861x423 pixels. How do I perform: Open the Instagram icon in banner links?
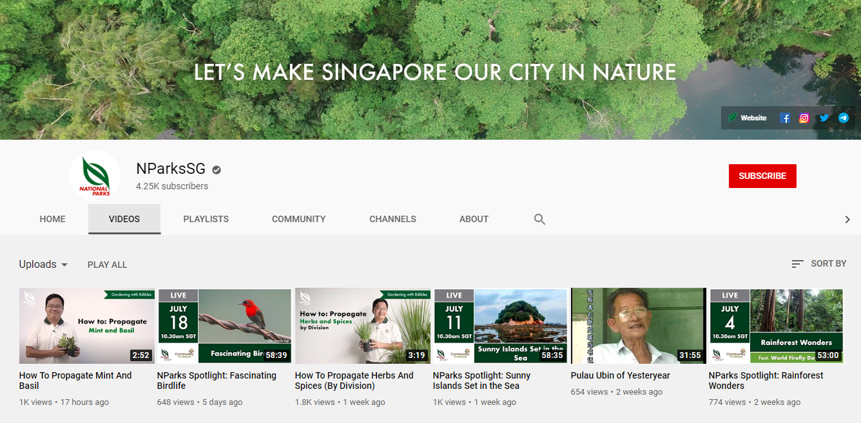tap(804, 118)
